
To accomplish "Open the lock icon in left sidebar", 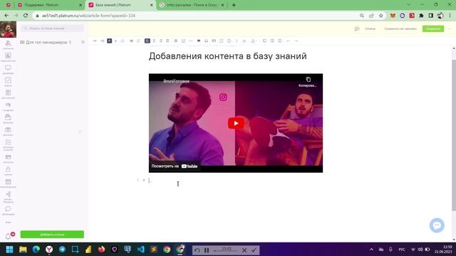I will click(8, 169).
